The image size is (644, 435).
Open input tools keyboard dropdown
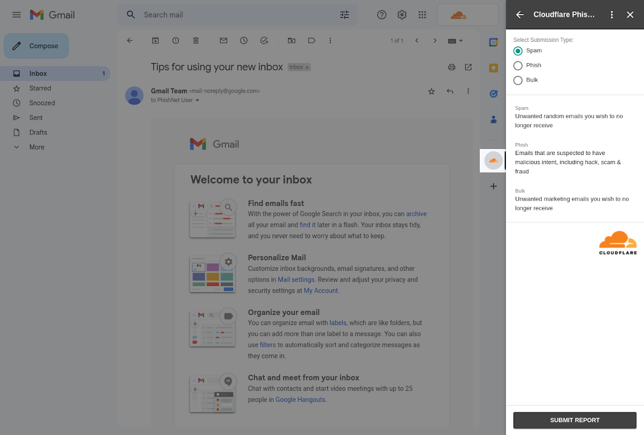455,41
